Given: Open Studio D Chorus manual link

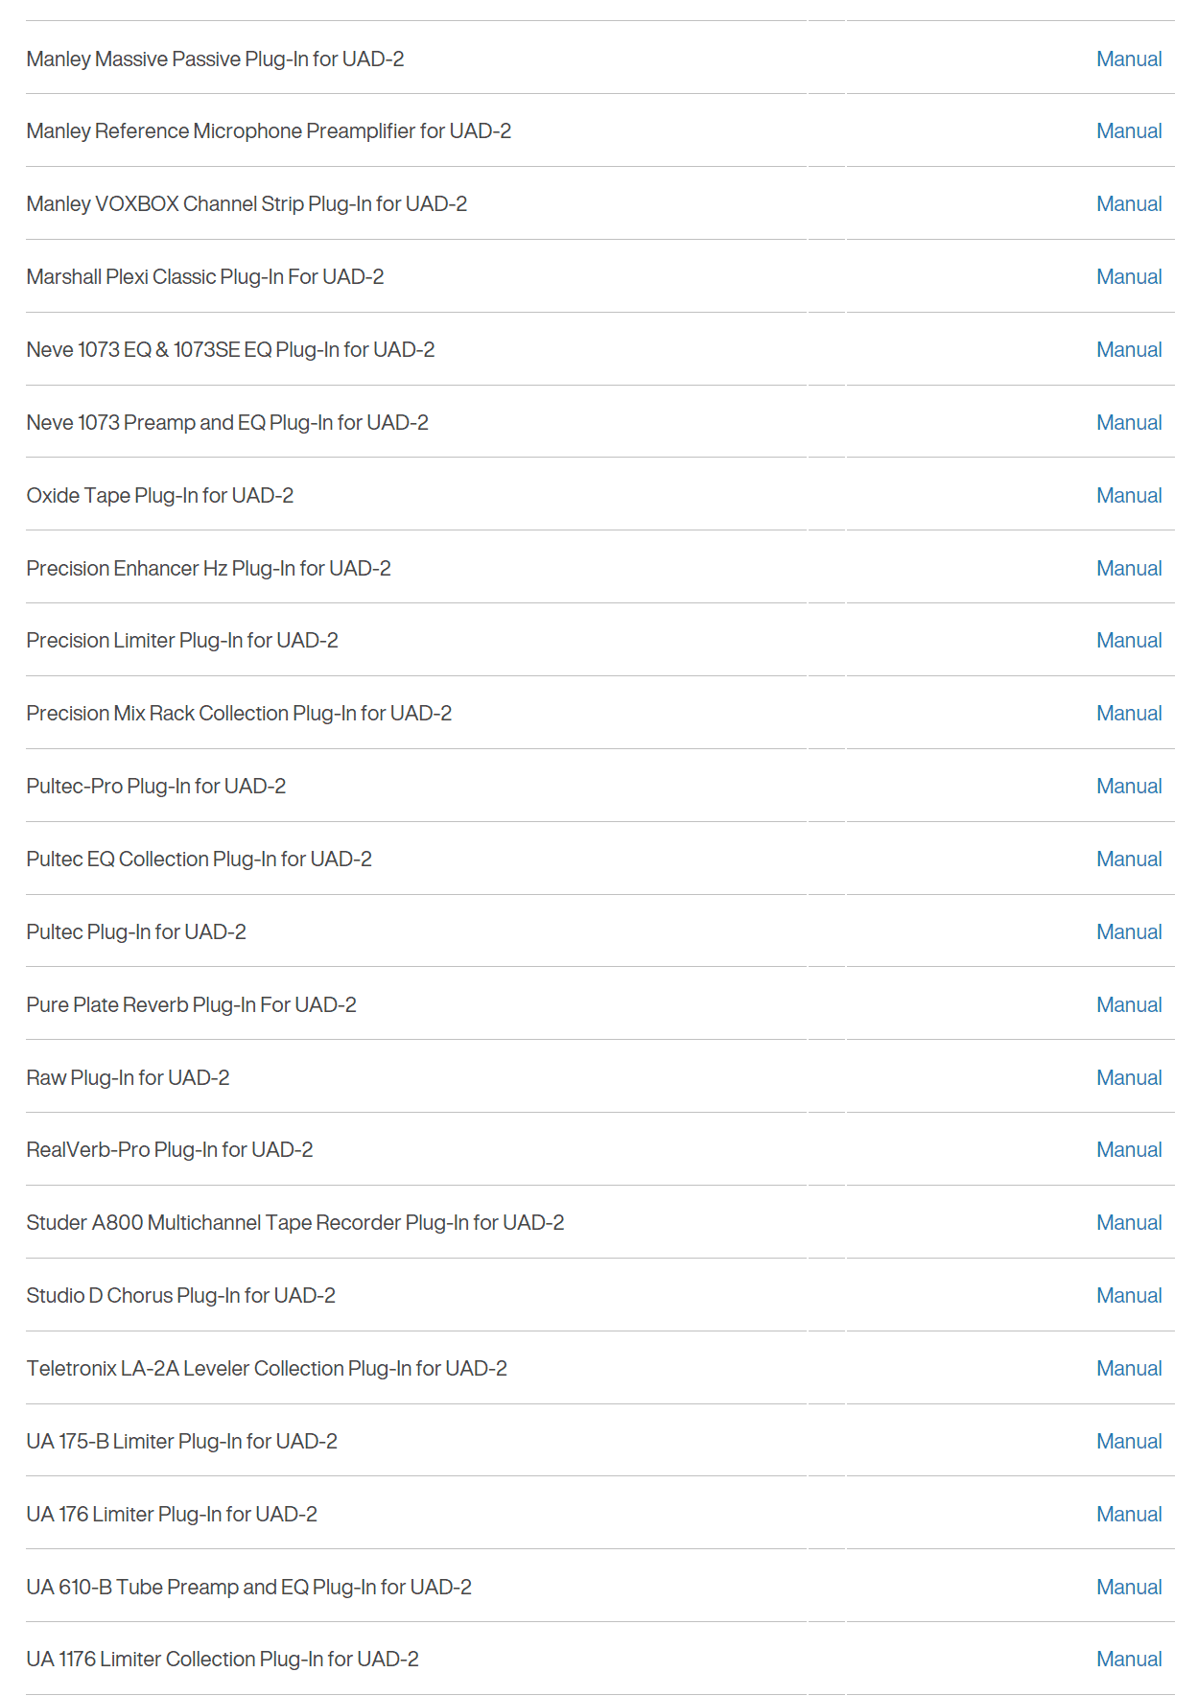Looking at the screenshot, I should click(1129, 1295).
